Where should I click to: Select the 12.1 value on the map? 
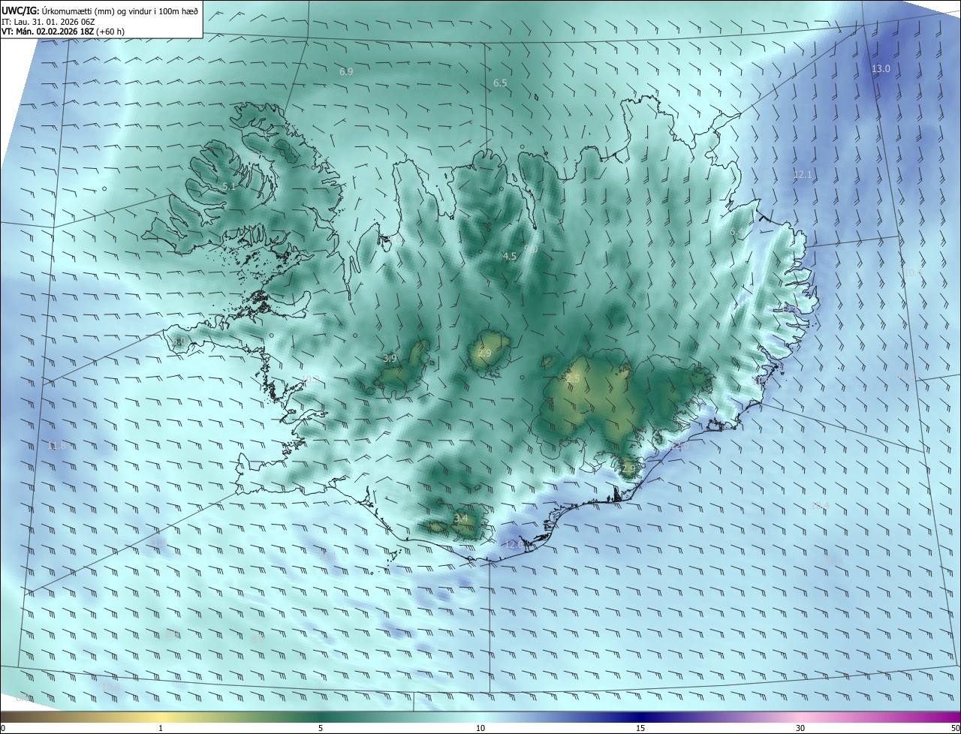(803, 174)
